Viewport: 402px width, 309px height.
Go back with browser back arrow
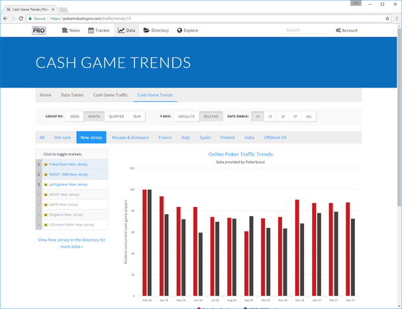5,19
